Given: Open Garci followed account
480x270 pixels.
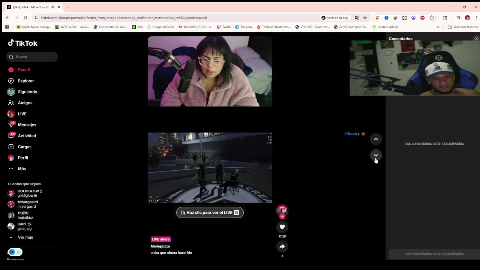Looking at the screenshot, I should pyautogui.click(x=20, y=226).
